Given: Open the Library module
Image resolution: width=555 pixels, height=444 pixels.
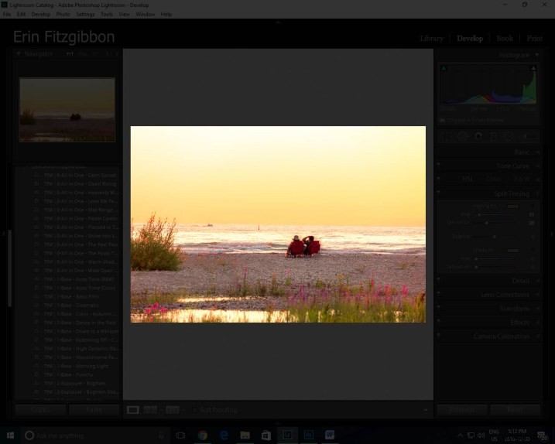Looking at the screenshot, I should (x=431, y=38).
